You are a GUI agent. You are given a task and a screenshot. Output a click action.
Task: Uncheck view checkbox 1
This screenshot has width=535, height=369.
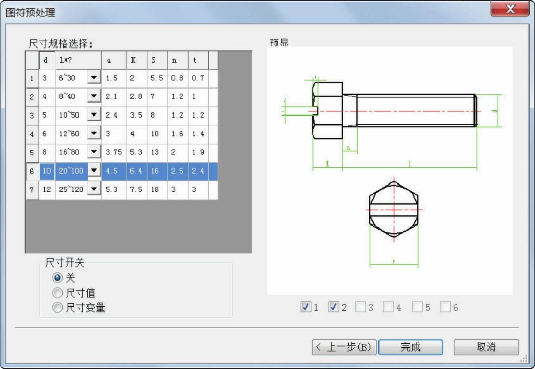coord(306,307)
